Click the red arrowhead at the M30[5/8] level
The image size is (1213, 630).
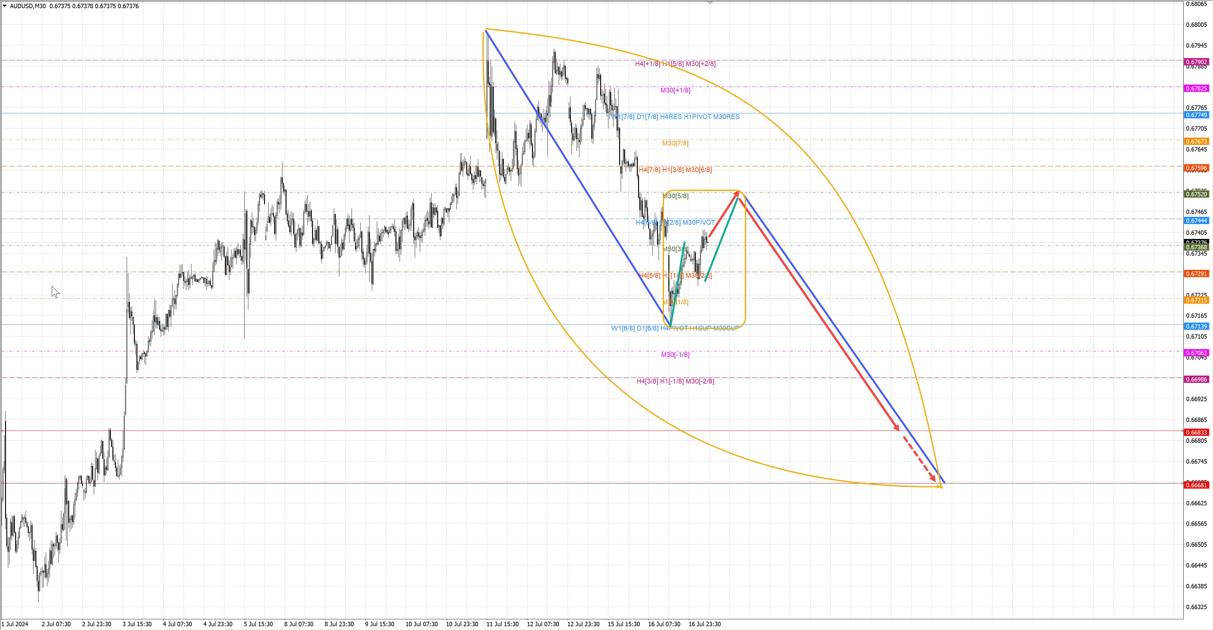point(737,193)
